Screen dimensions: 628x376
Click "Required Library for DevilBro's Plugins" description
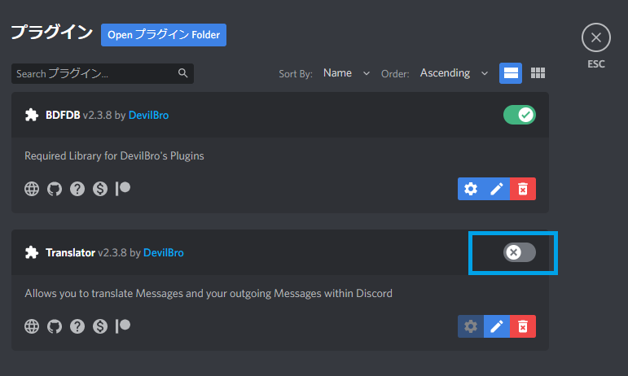(114, 156)
